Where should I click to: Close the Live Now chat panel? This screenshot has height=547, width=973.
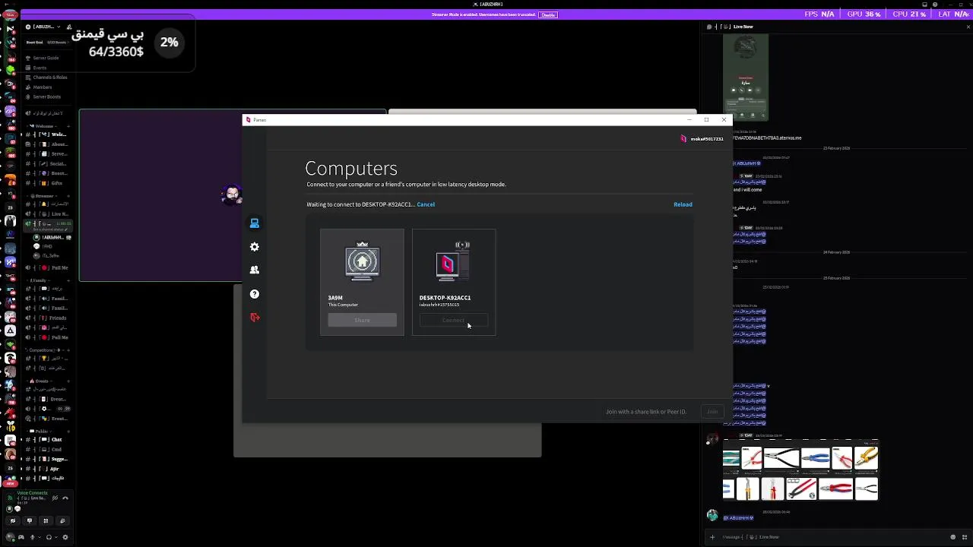(x=968, y=27)
